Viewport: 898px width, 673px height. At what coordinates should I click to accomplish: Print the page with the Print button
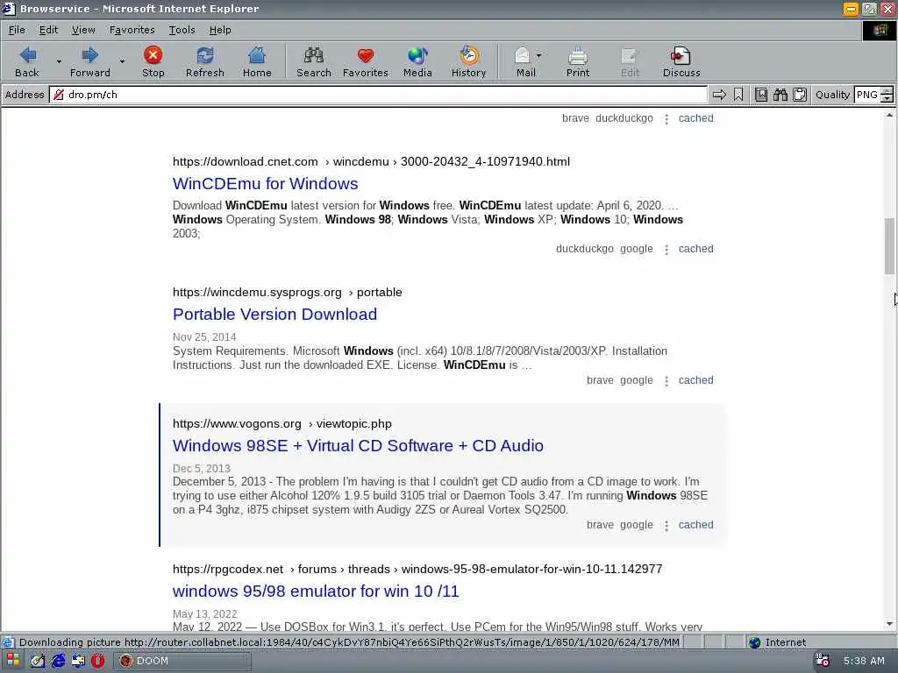[578, 62]
